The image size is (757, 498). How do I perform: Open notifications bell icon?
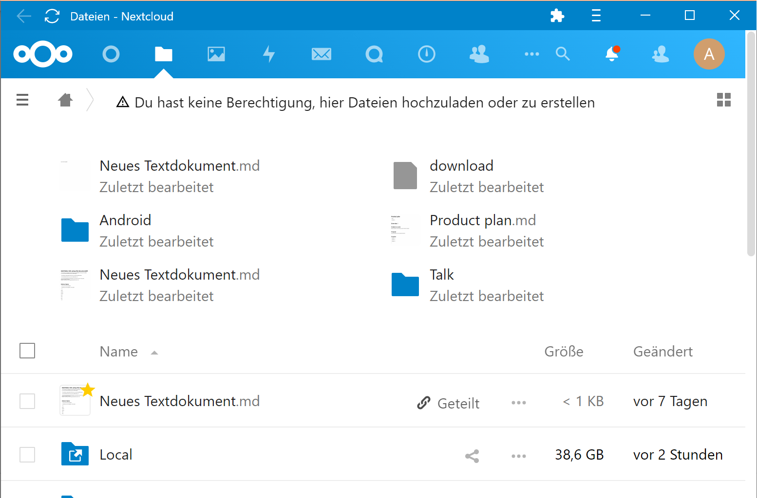tap(612, 53)
